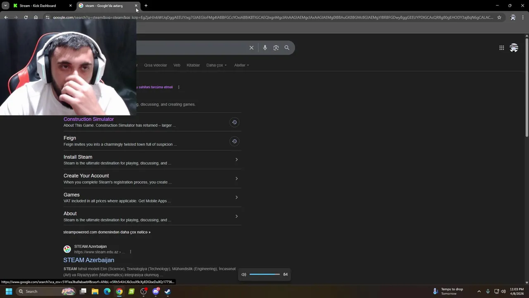The width and height of the screenshot is (529, 298).
Task: Mute audio via volume overlay speaker icon
Action: (244, 274)
